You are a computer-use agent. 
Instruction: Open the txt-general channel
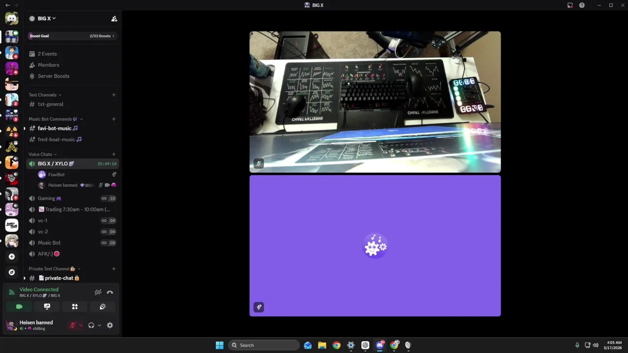[x=73, y=104]
